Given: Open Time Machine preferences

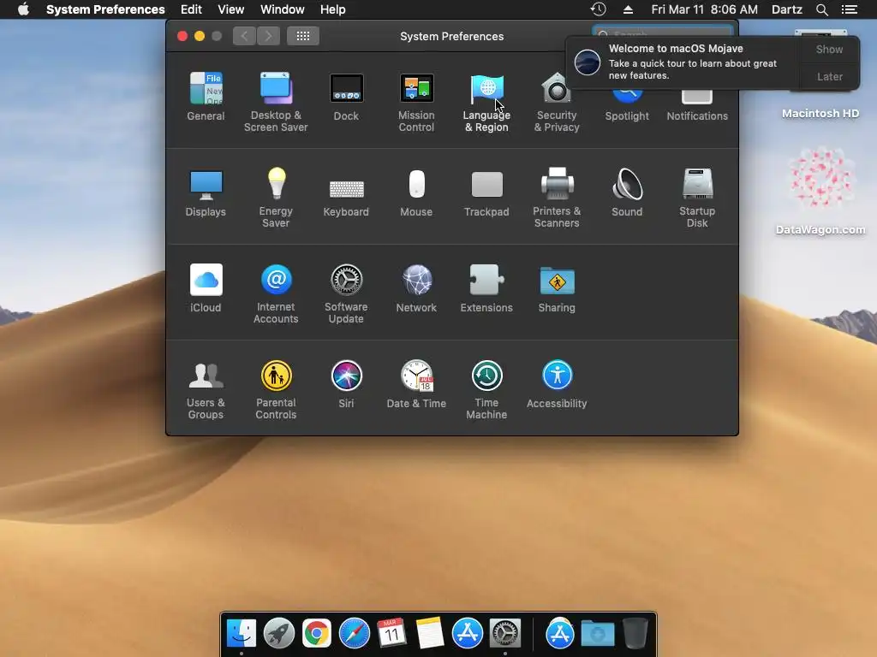Looking at the screenshot, I should tap(486, 390).
